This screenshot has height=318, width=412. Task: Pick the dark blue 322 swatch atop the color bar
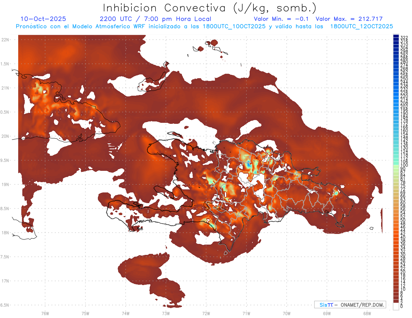[x=396, y=37]
